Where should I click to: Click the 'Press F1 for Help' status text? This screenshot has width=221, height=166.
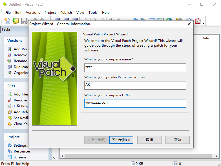[15, 163]
